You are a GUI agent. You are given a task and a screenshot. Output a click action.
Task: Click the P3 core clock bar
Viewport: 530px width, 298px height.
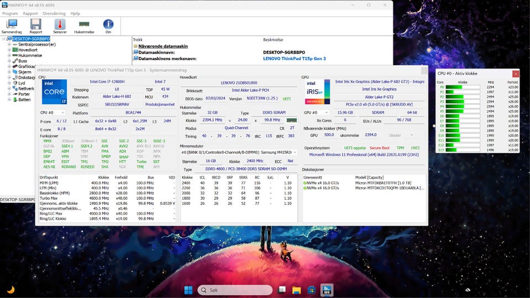463,102
